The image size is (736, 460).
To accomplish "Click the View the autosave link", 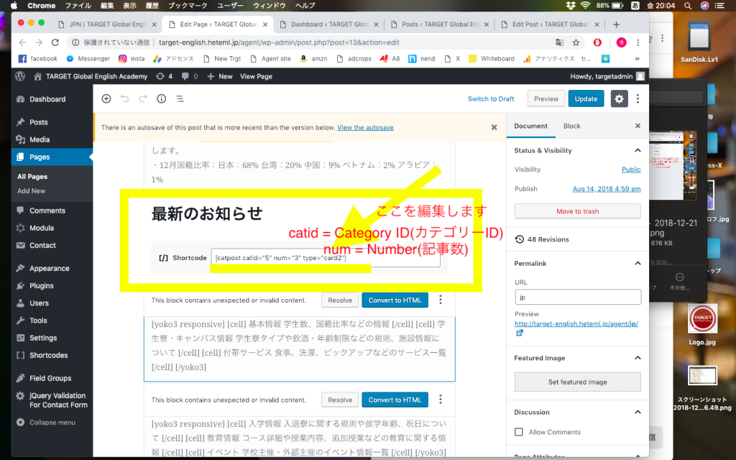I will click(x=365, y=127).
